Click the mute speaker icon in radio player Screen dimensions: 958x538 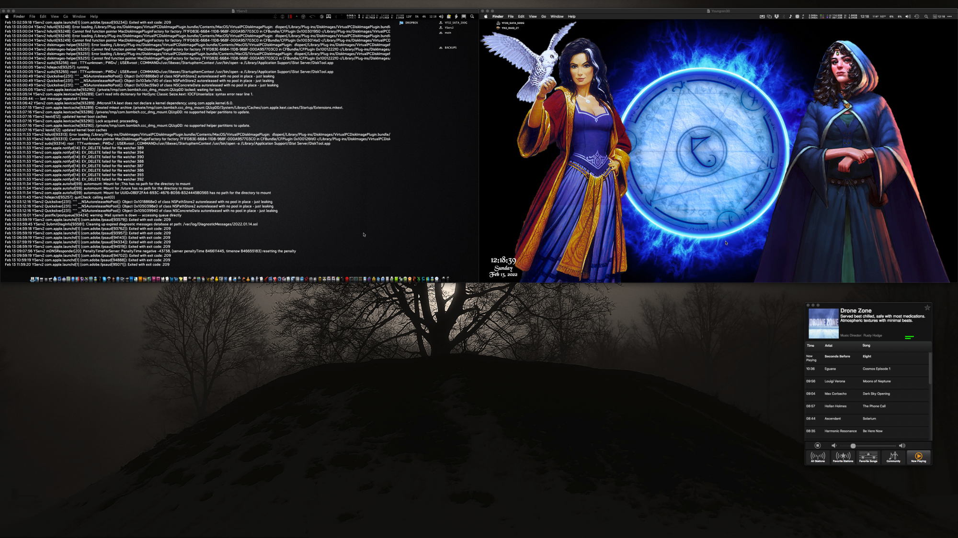[834, 446]
